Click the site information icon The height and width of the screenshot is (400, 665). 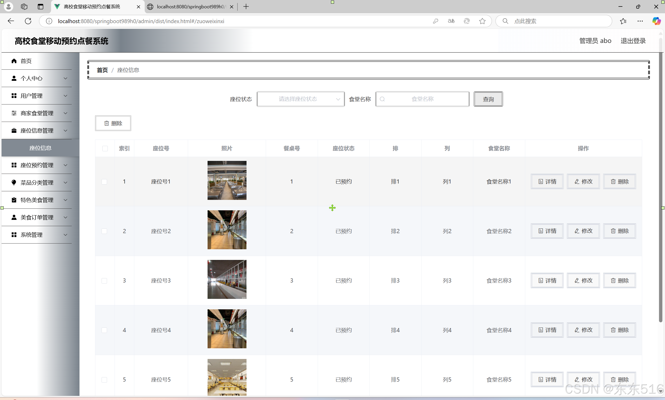pyautogui.click(x=49, y=21)
